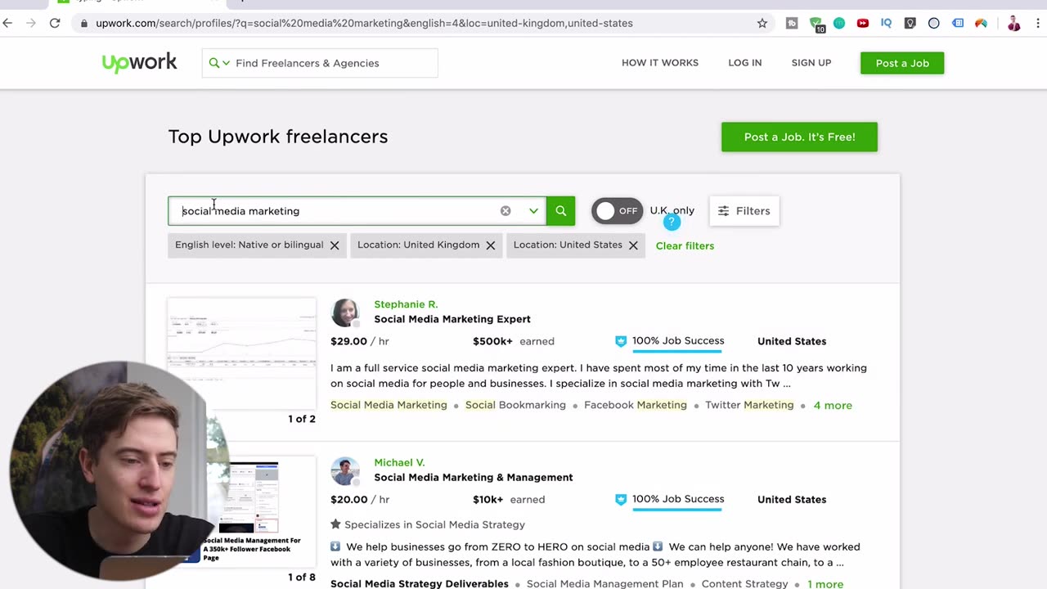Click the Social Bookmarking skill tag

pyautogui.click(x=515, y=405)
